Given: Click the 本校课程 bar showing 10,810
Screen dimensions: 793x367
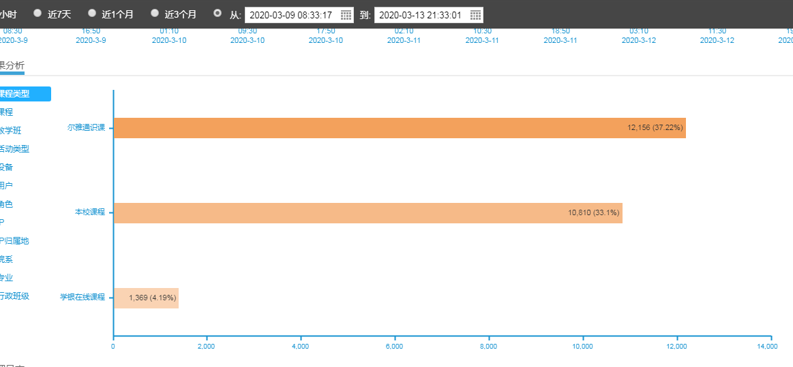Looking at the screenshot, I should [368, 213].
